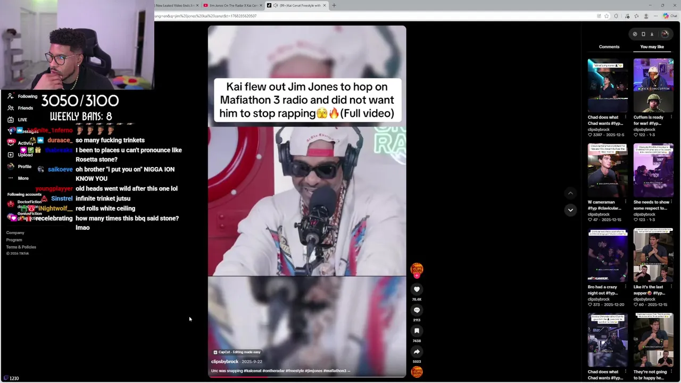
Task: Save video with the bookmark icon
Action: pyautogui.click(x=417, y=331)
